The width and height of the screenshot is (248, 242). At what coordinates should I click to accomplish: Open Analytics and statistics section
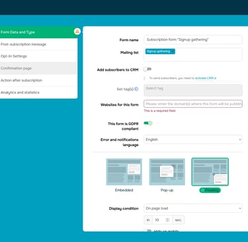(38, 93)
